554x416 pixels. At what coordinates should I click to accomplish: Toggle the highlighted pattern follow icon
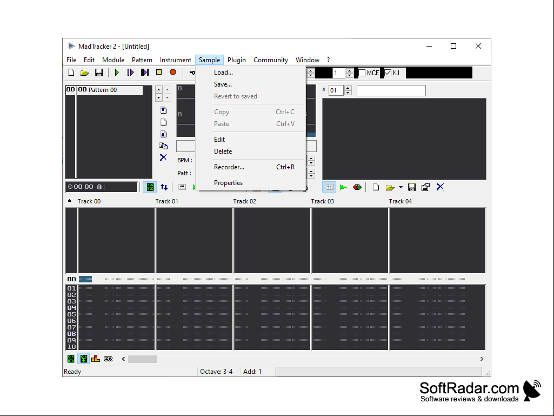point(84,359)
